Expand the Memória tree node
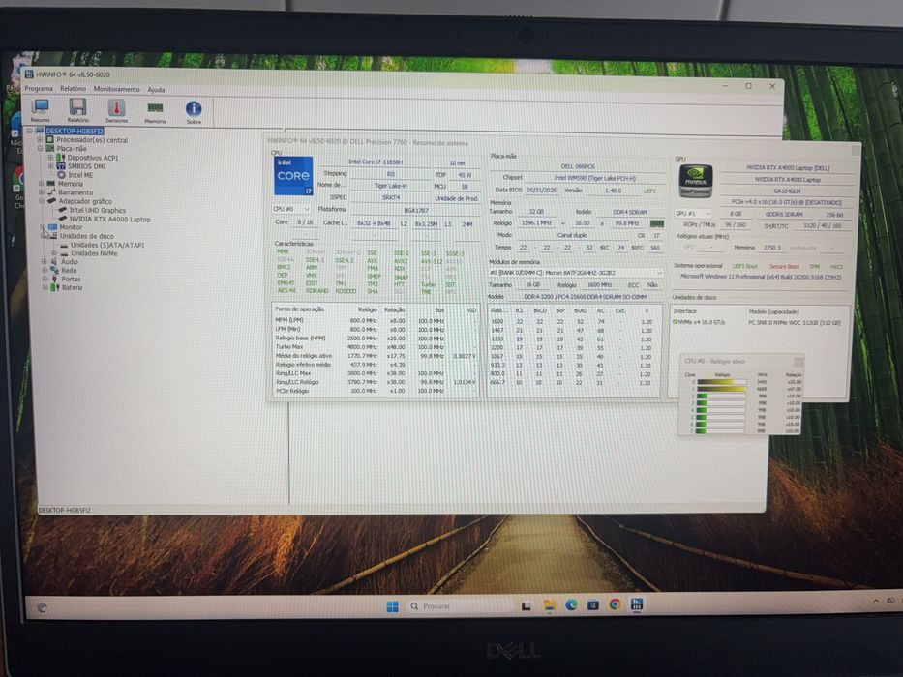This screenshot has height=677, width=903. (x=41, y=184)
